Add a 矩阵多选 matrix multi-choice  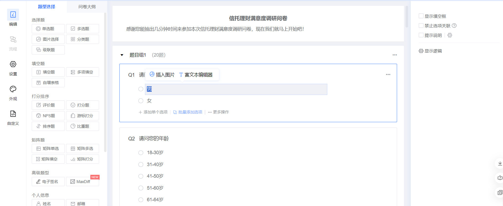tap(82, 148)
